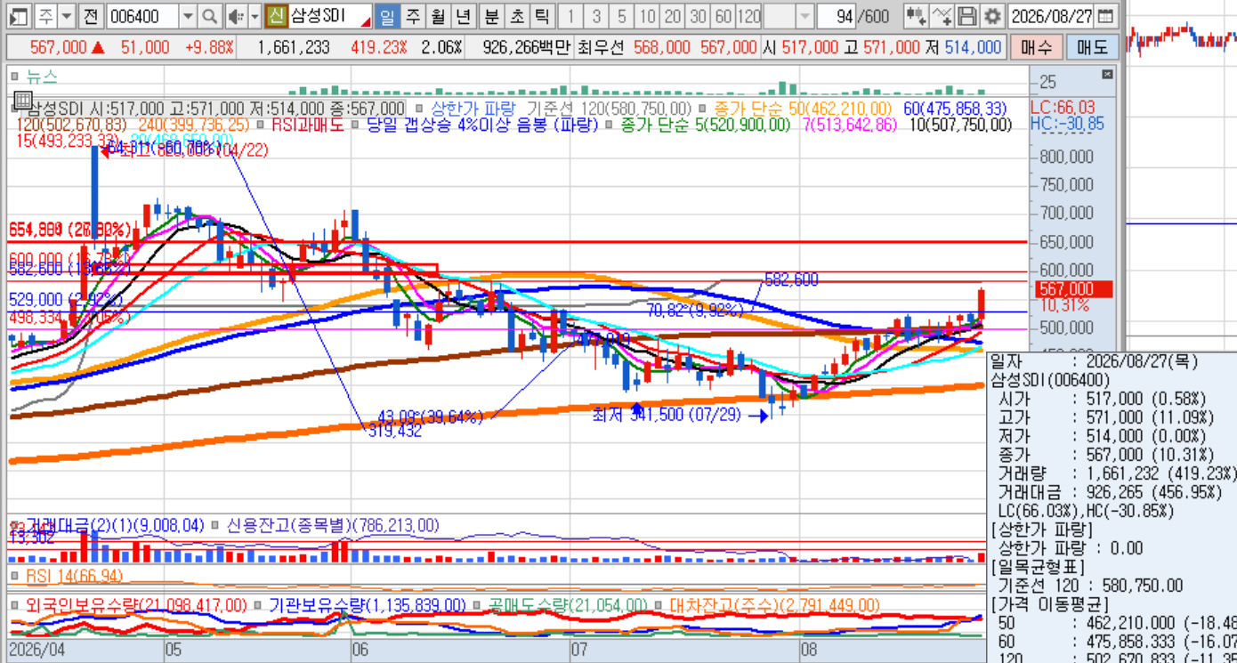Image resolution: width=1237 pixels, height=663 pixels.
Task: Click the 거래량 row in the data tooltip
Action: (x=1114, y=473)
